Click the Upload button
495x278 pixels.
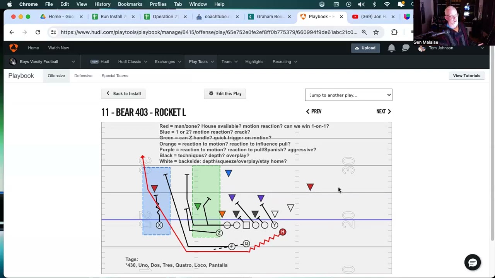(x=365, y=48)
